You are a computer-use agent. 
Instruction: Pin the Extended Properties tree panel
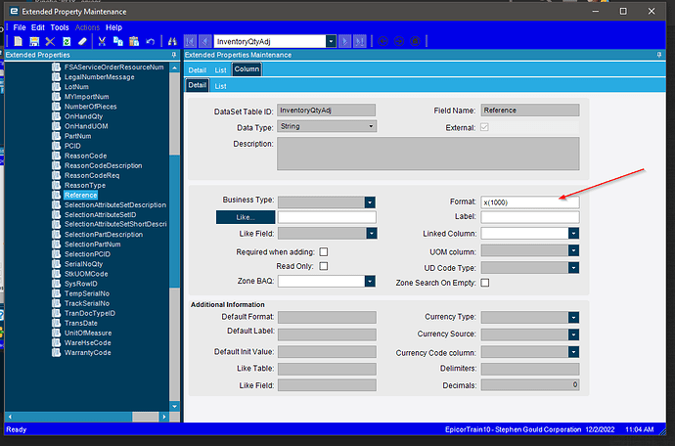[174, 55]
